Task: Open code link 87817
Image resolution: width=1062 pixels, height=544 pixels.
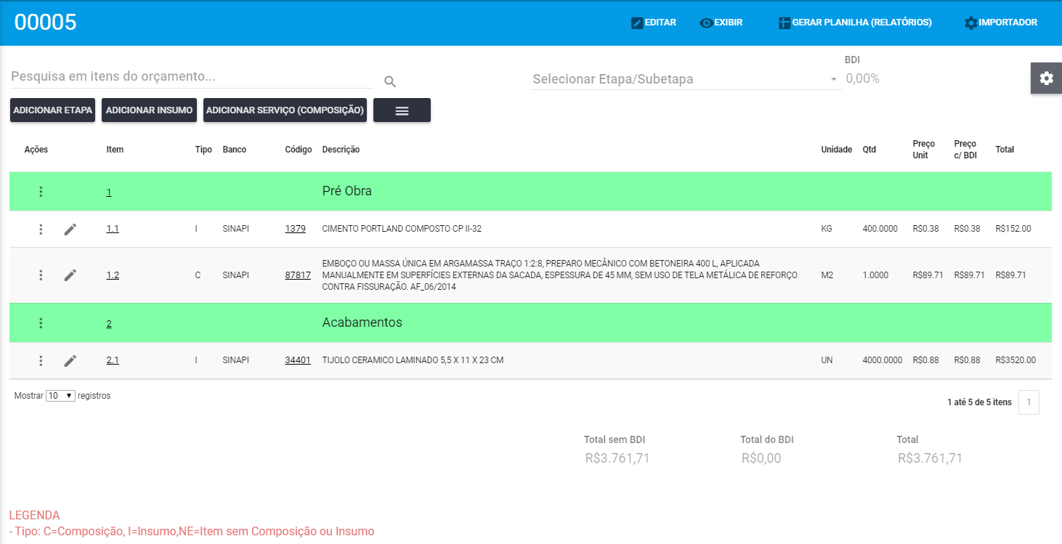Action: click(298, 275)
